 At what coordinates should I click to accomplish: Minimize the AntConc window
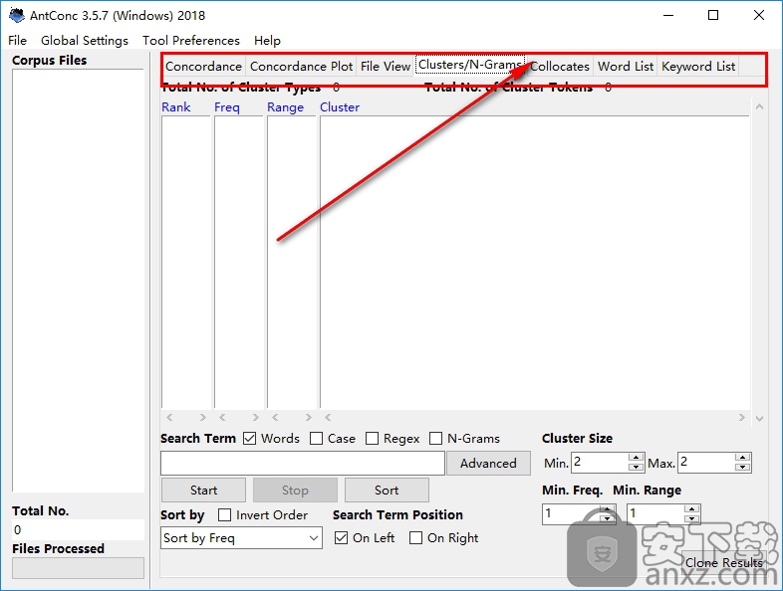(x=668, y=16)
